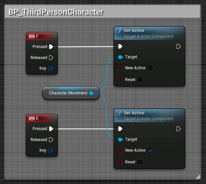
Task: Click bottom Set Active output execution pin
Action: (x=179, y=129)
